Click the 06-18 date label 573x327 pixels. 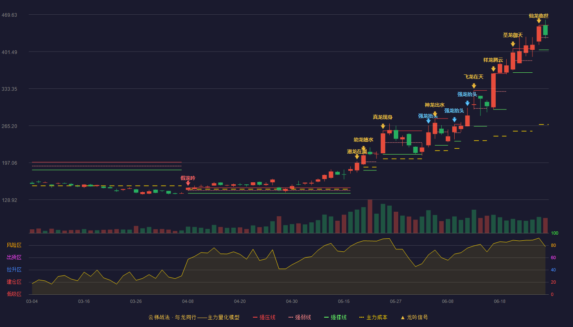500,301
